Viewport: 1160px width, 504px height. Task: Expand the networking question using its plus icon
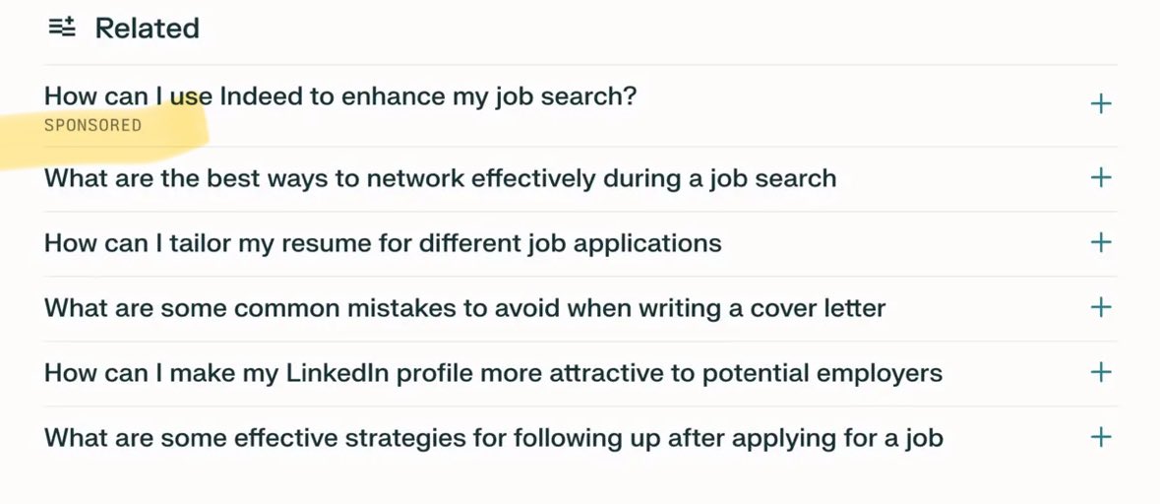tap(1101, 178)
